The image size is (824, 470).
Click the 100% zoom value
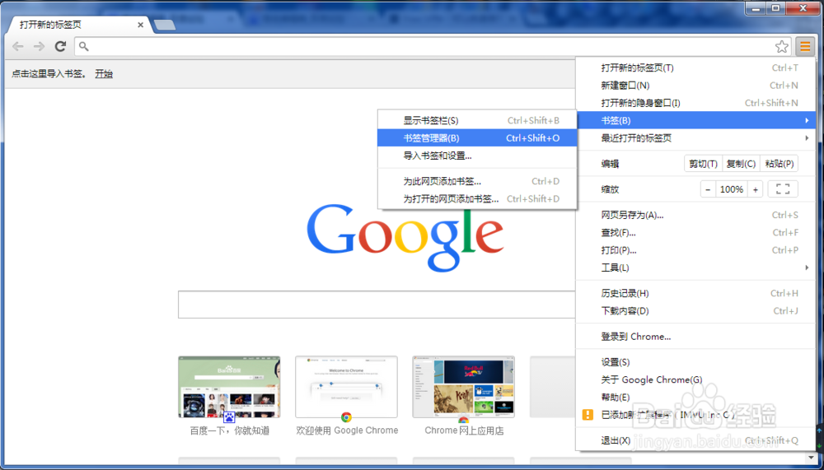pyautogui.click(x=732, y=189)
